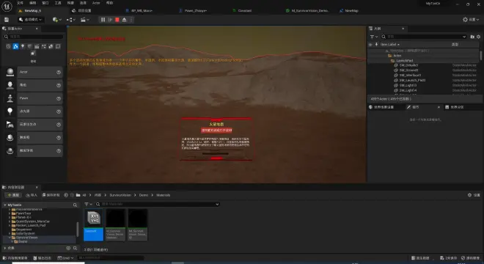This screenshot has width=484, height=264.
Task: Open the Actor menu in the menu bar
Action: click(x=96, y=3)
